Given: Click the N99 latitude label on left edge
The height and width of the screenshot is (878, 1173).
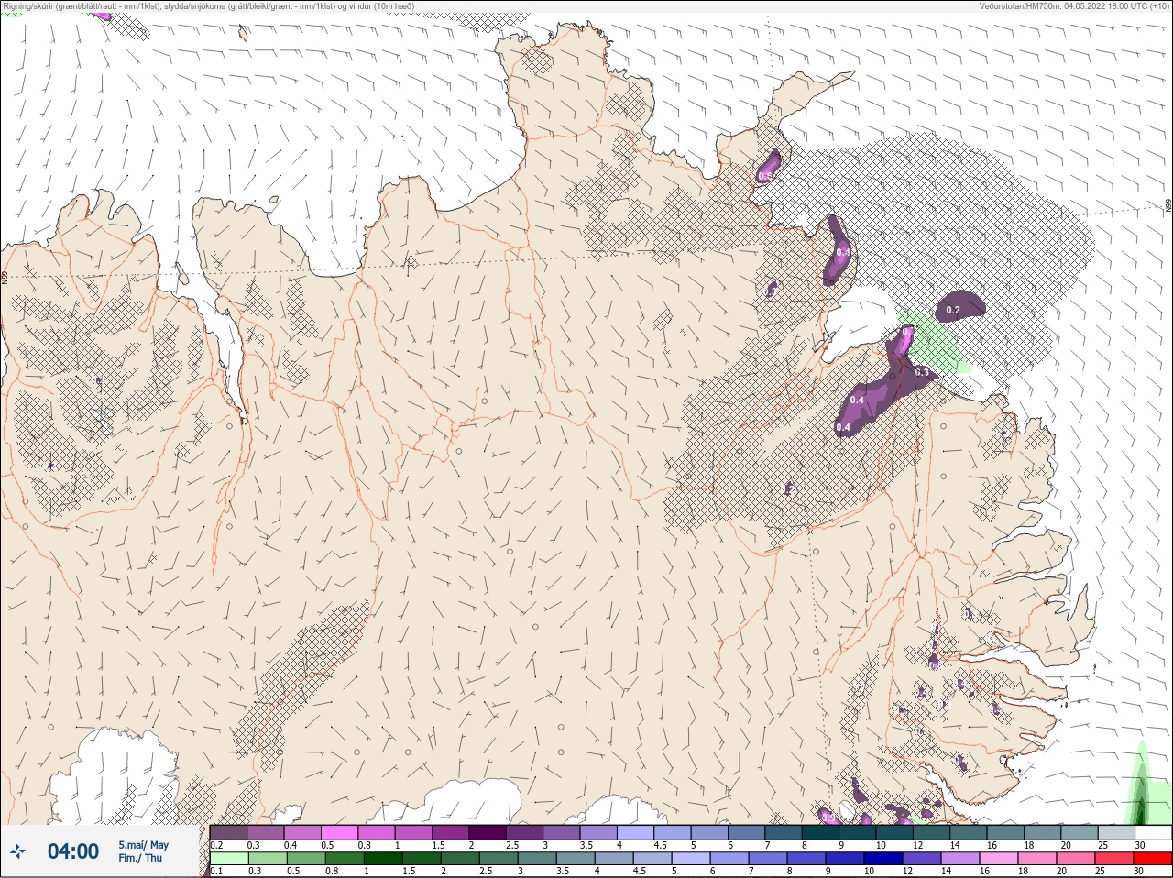Looking at the screenshot, I should 5,277.
